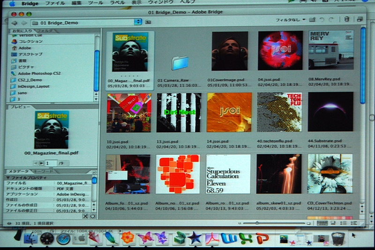This screenshot has width=375, height=250.
Task: Toggle the show/hide panels arrows in status bar
Action: pos(9,223)
